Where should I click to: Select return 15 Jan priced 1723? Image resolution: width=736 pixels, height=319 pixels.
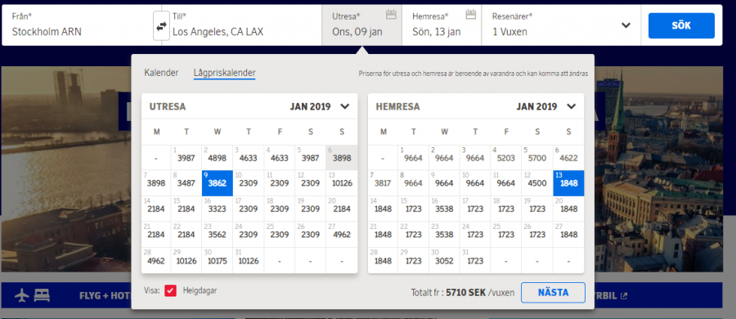coord(413,209)
